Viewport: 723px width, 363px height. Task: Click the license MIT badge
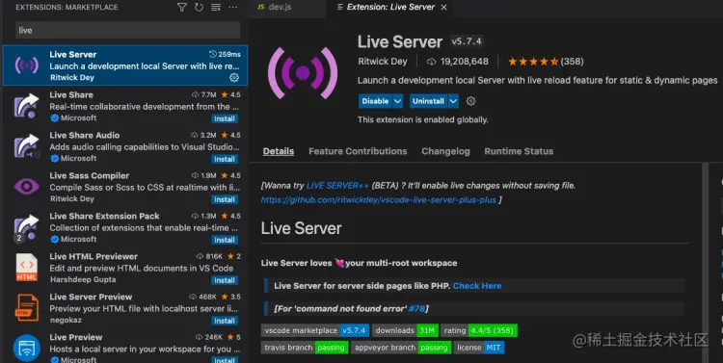tap(478, 348)
